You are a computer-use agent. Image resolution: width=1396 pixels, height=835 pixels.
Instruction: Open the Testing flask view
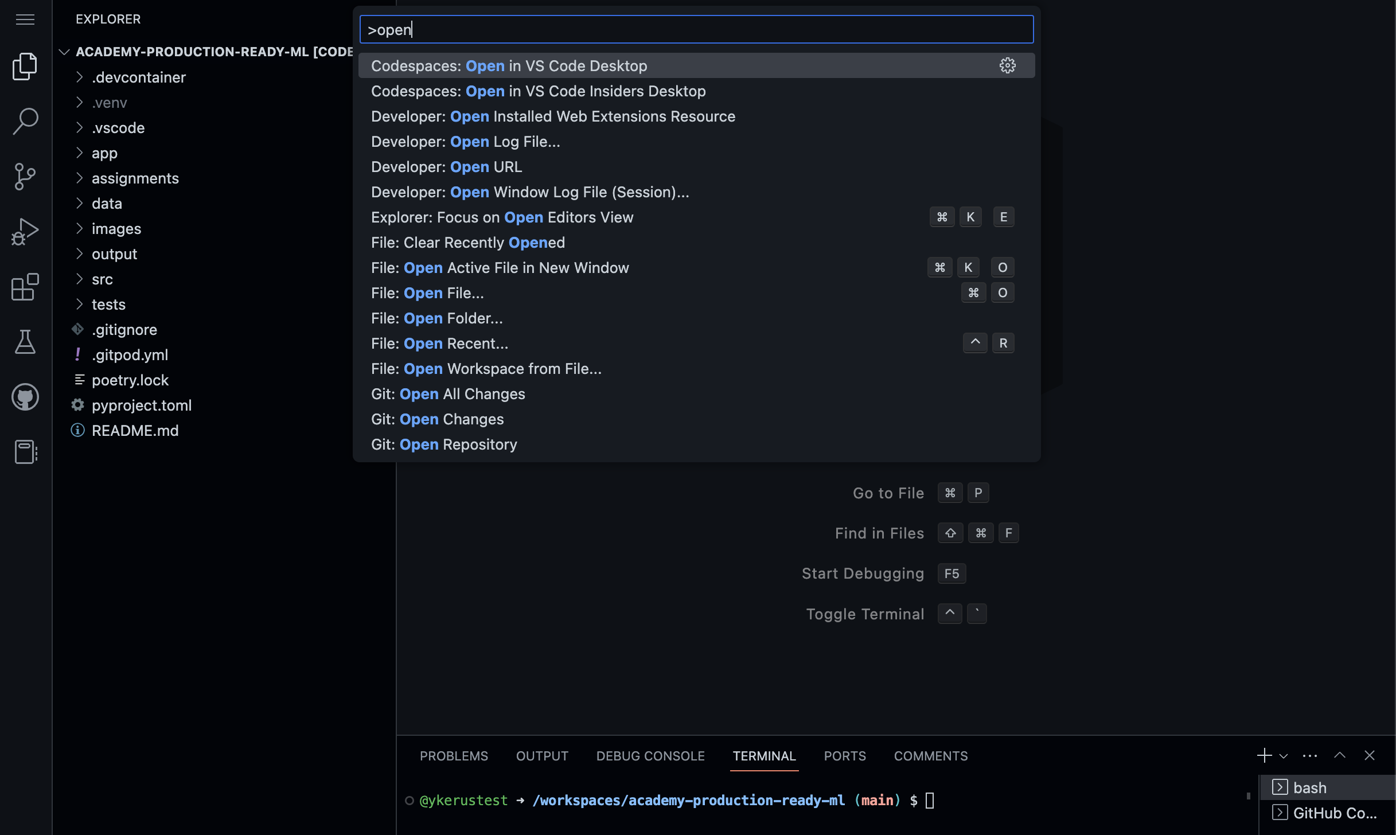tap(25, 342)
